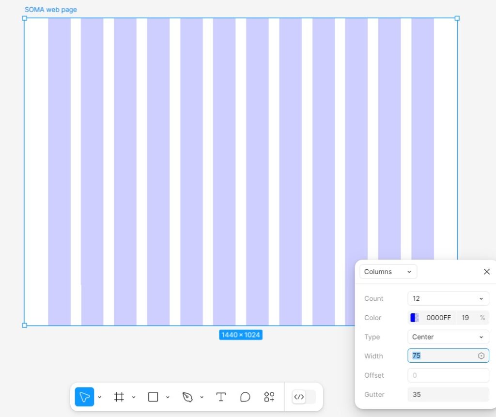This screenshot has width=496, height=417.
Task: Select the Move tool in toolbar
Action: (84, 397)
